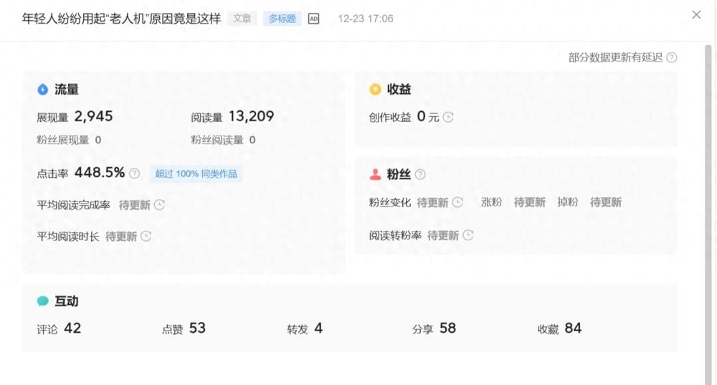This screenshot has width=717, height=385.
Task: Click clock icon after 粉丝变化 待更新
Action: pyautogui.click(x=457, y=202)
